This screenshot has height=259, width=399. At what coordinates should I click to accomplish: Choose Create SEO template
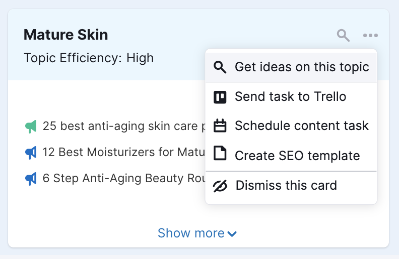291,155
